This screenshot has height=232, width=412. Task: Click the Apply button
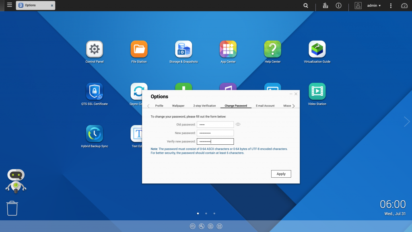pyautogui.click(x=281, y=174)
